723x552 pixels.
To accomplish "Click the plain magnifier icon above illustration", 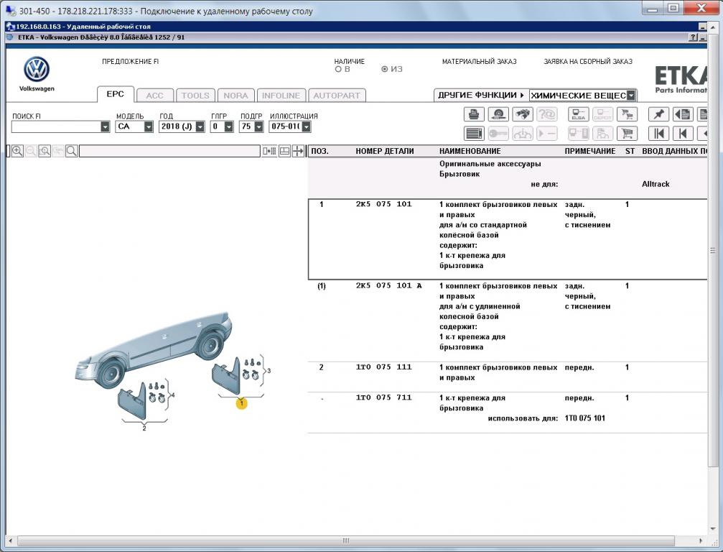I will [x=72, y=151].
